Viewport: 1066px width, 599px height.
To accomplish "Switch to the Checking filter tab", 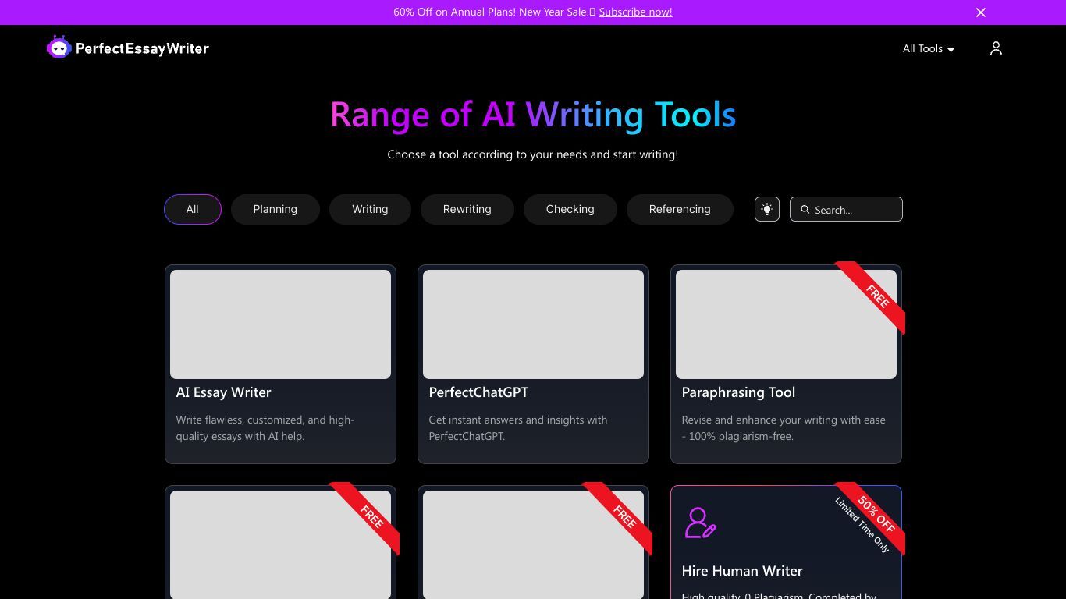I will [570, 209].
